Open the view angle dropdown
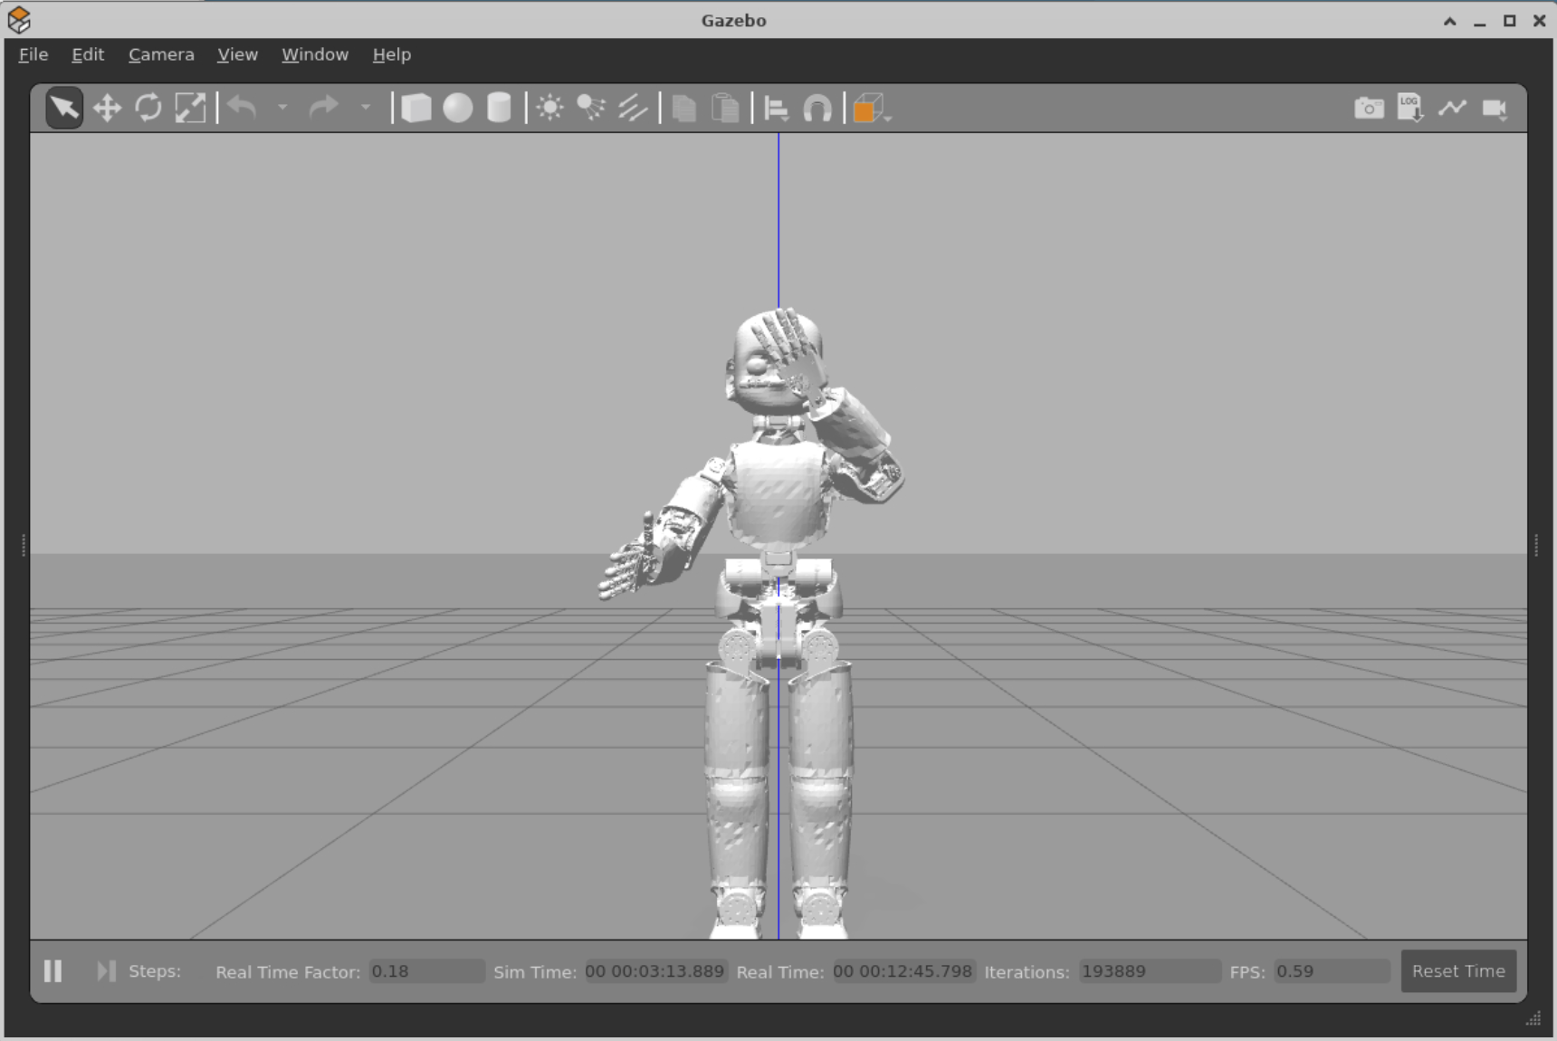This screenshot has width=1557, height=1041. click(x=870, y=109)
